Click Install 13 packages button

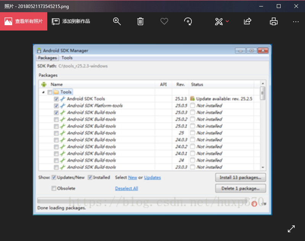241,177
